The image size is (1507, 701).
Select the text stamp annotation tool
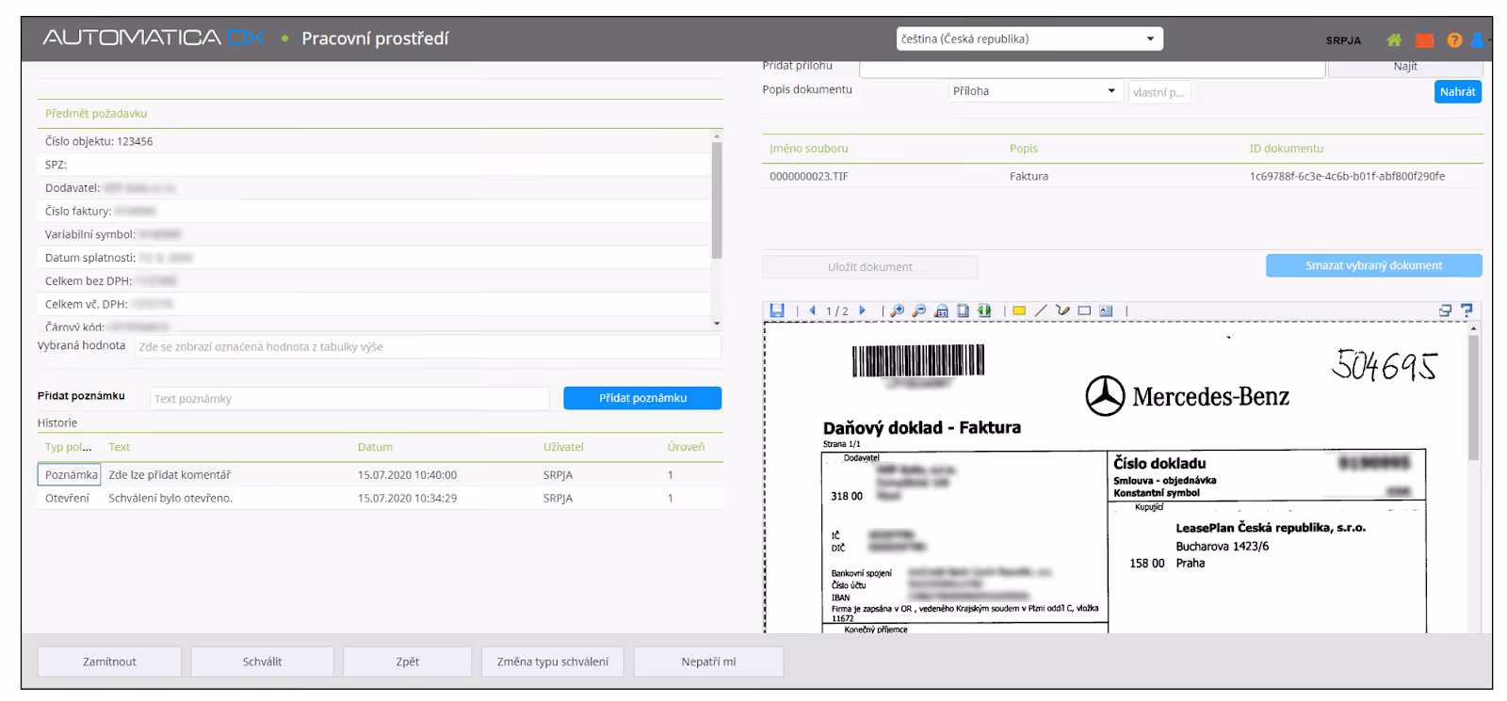pos(1106,311)
